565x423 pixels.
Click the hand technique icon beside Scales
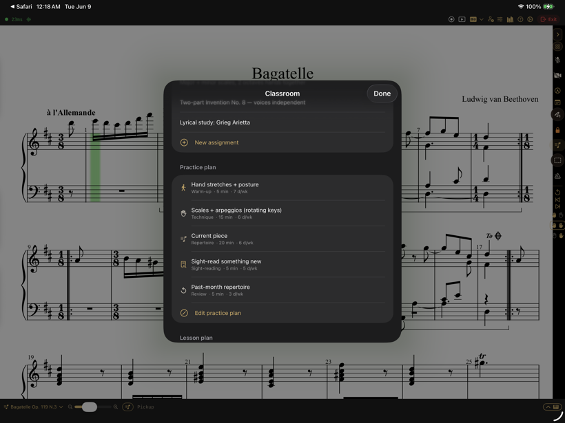(x=183, y=213)
